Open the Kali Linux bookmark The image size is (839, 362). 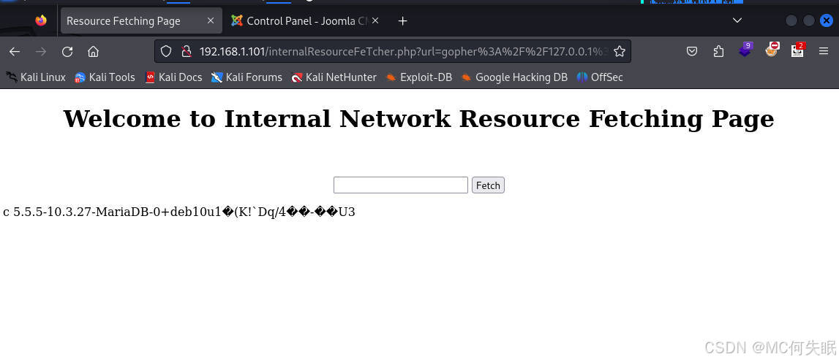tap(36, 77)
